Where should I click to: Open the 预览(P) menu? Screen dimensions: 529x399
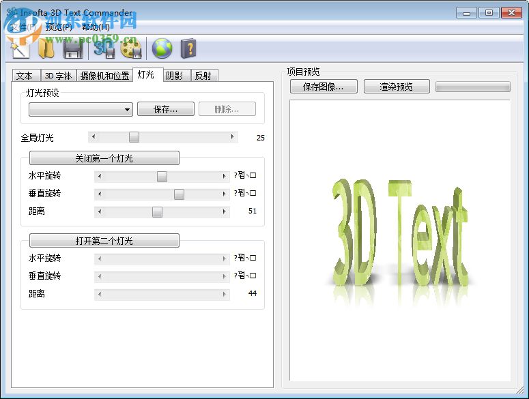click(x=59, y=27)
